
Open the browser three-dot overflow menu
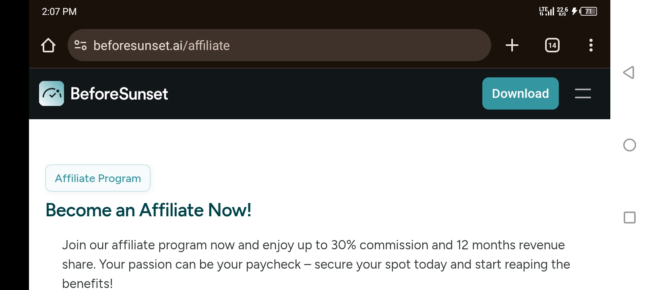(591, 45)
